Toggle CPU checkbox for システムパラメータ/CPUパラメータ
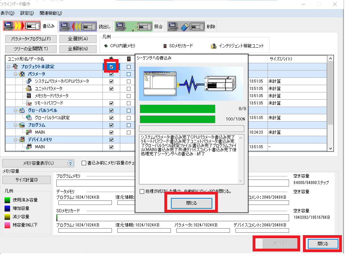The width and height of the screenshot is (345, 257). coord(111,81)
